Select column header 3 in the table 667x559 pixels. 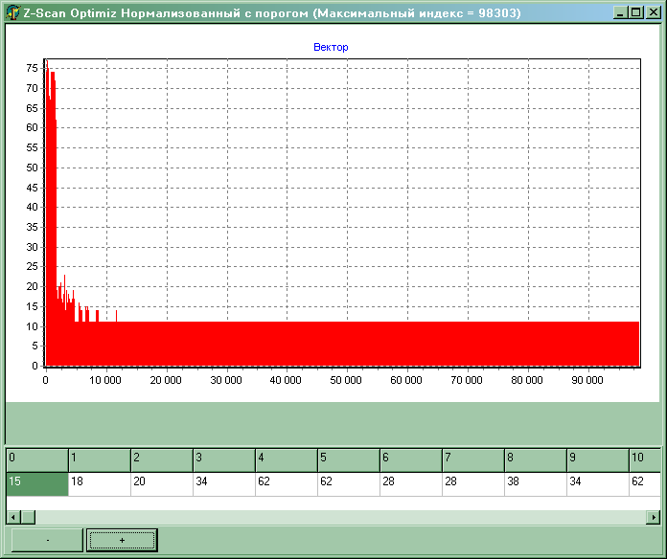224,460
